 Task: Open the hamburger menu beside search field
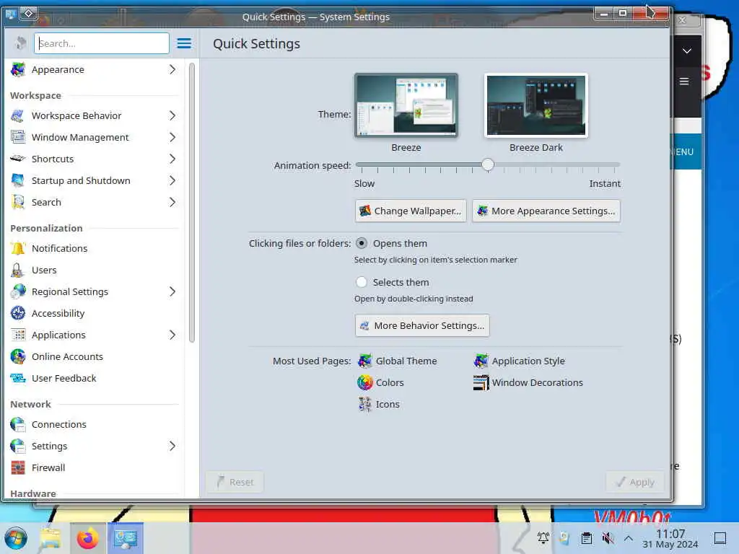(x=184, y=43)
